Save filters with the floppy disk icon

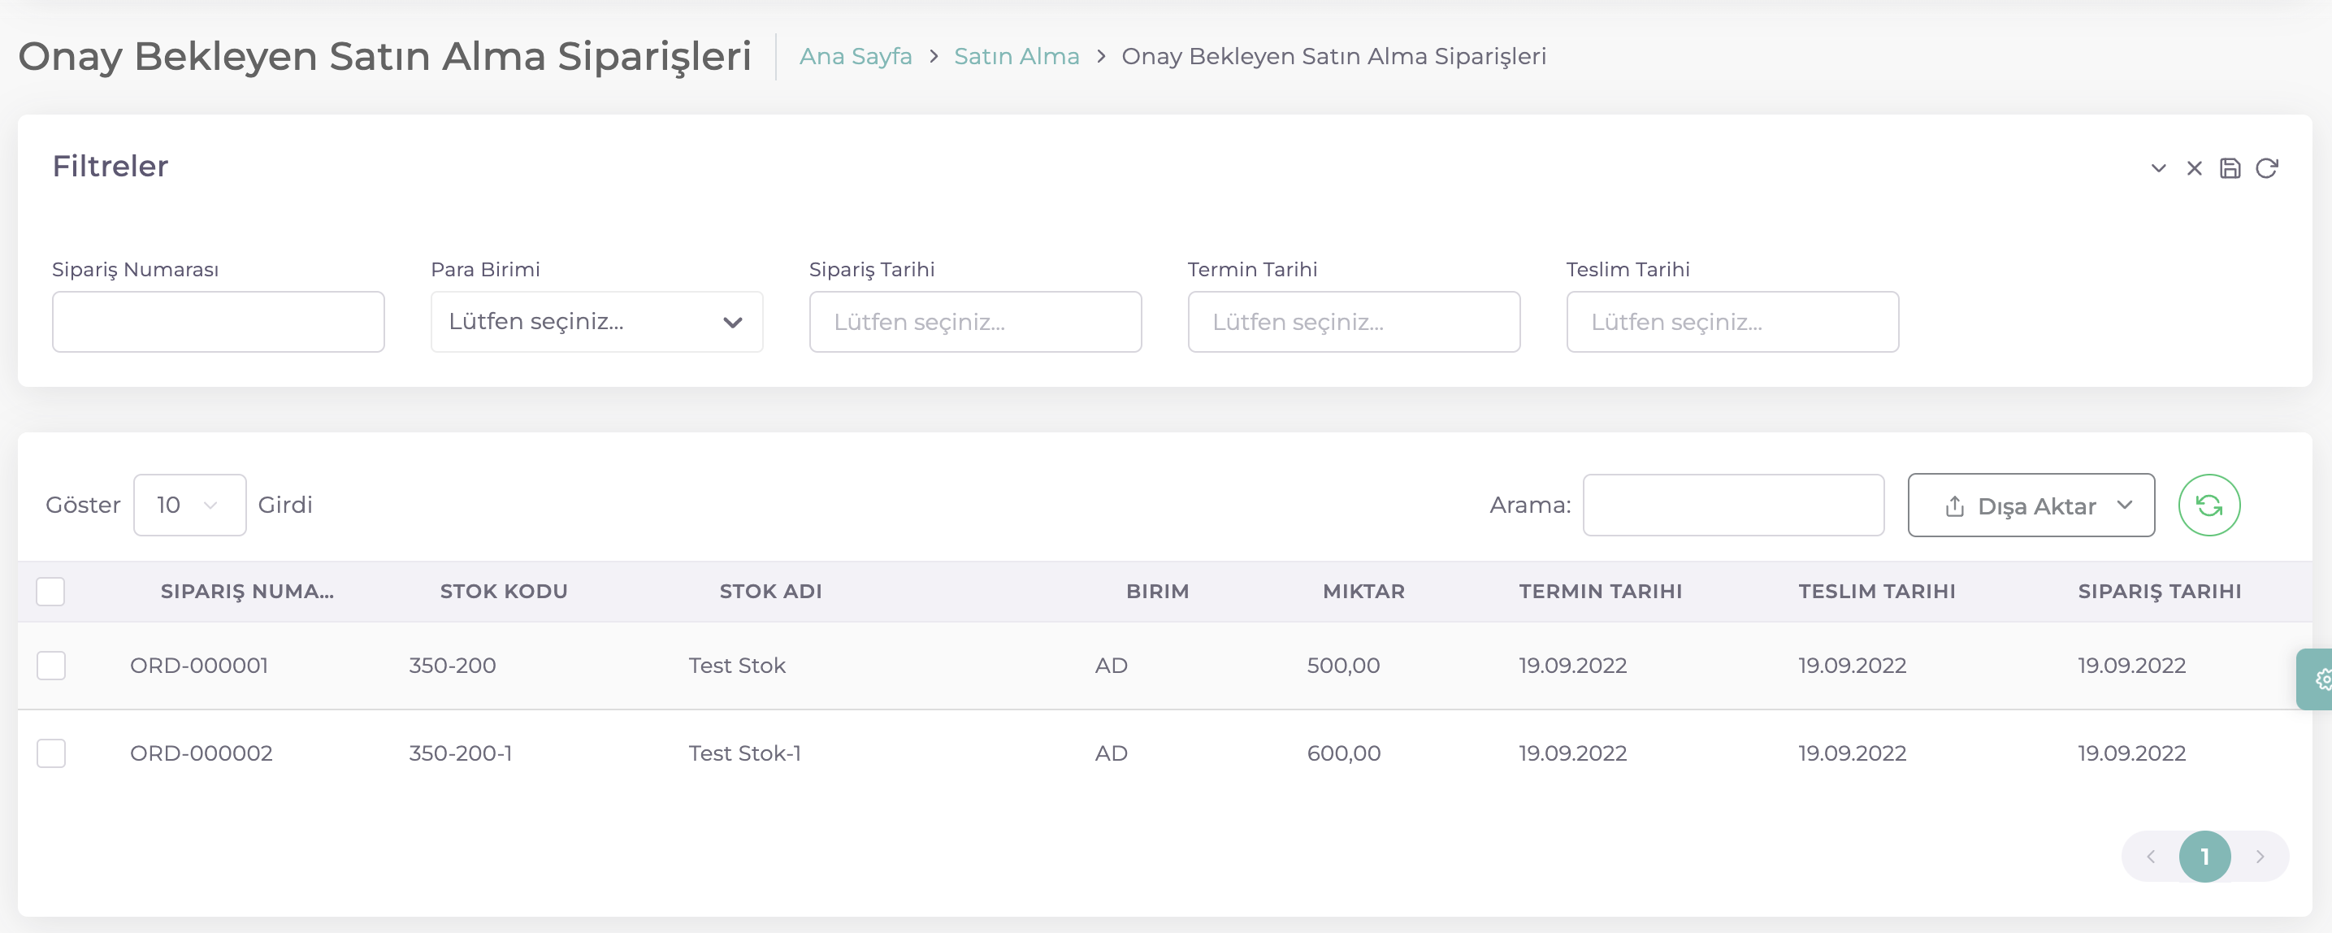coord(2230,168)
